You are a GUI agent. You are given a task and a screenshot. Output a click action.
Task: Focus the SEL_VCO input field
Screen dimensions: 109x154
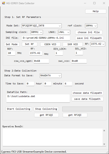click(x=79, y=53)
